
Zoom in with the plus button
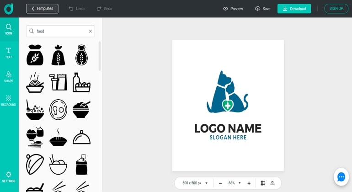[249, 183]
